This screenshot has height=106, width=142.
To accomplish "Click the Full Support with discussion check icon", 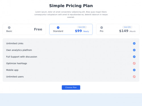I will 134,57.
